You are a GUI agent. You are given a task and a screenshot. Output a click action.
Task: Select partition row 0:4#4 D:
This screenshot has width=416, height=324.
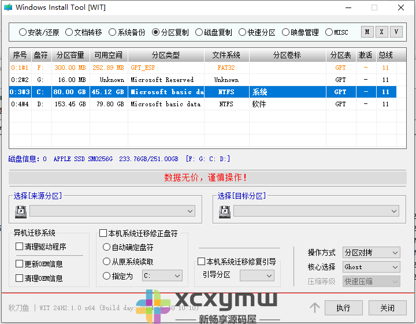pos(203,104)
